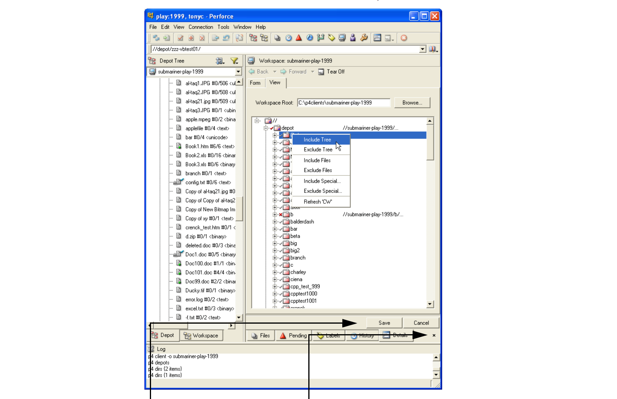Click the window layout toolbar icon
This screenshot has width=617, height=399.
tap(377, 38)
